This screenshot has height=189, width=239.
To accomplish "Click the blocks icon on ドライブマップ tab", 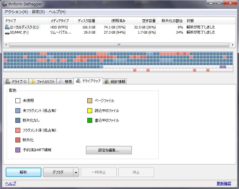I will 78,81.
